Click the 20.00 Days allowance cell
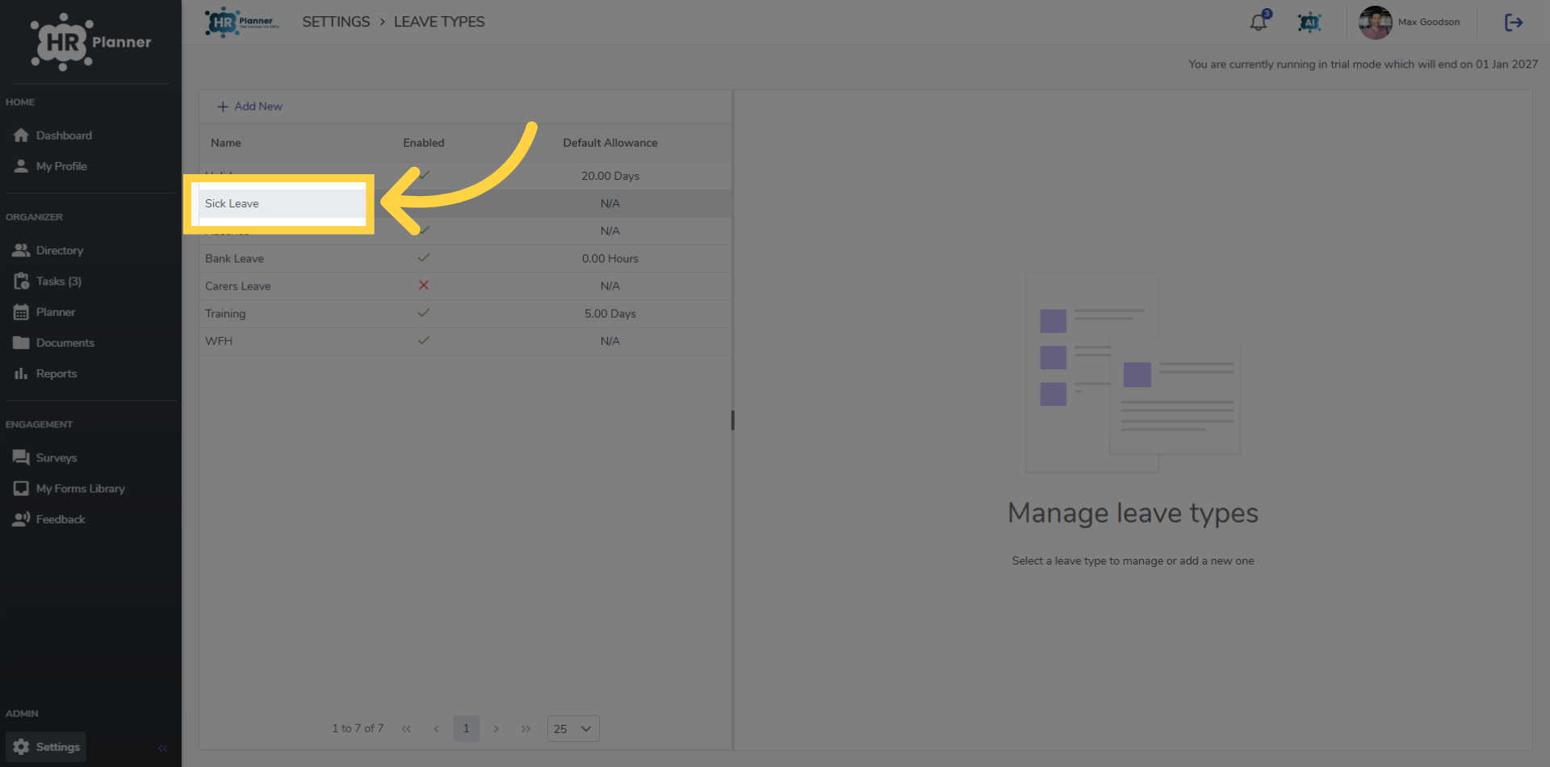The image size is (1550, 767). pyautogui.click(x=610, y=176)
